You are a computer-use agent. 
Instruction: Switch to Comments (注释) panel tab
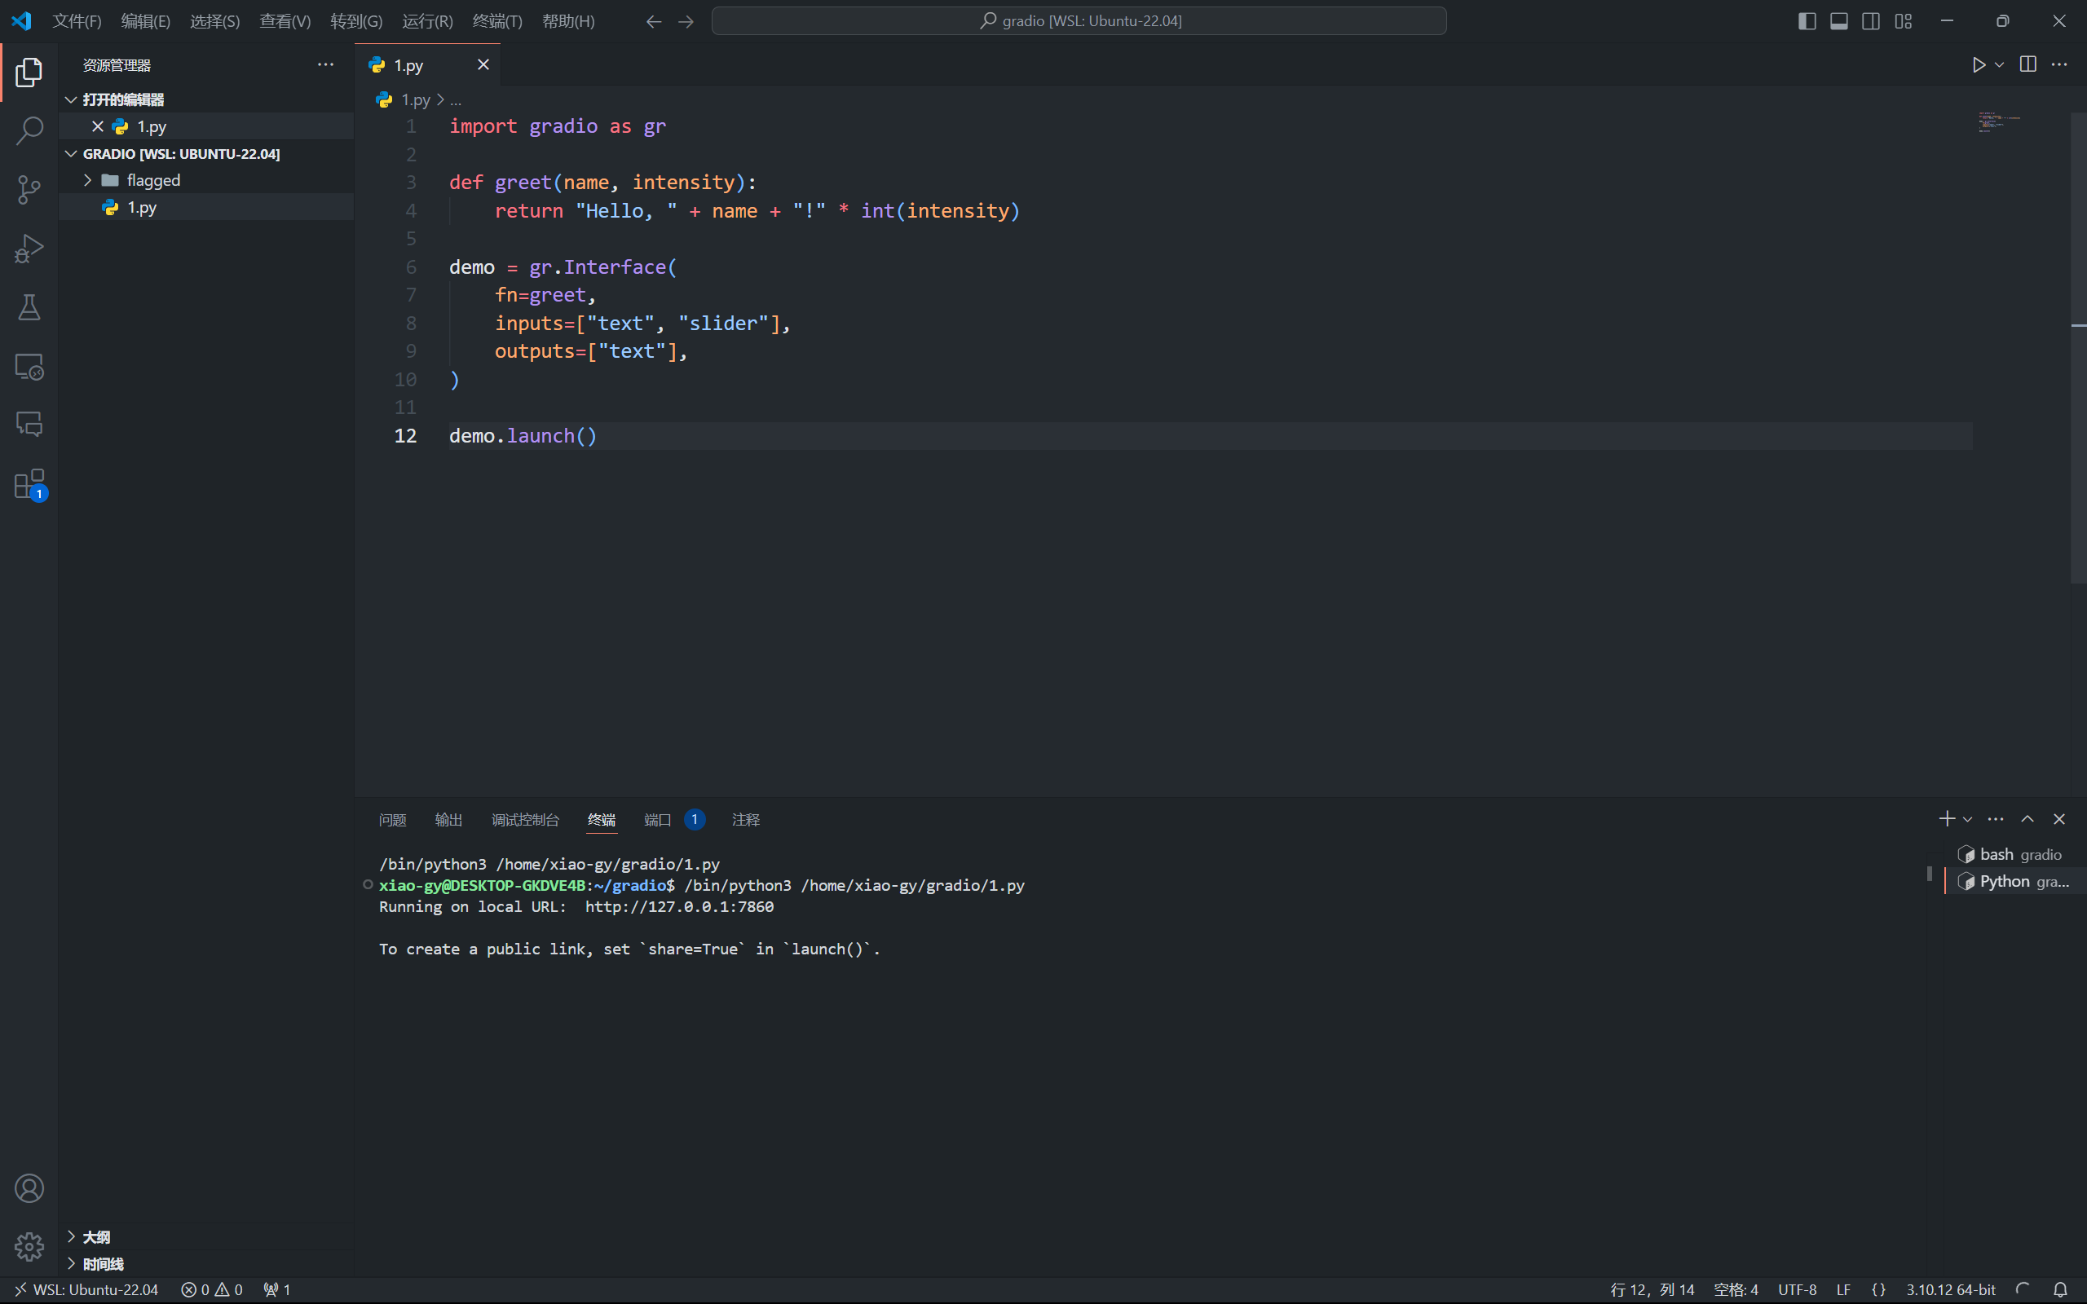[x=745, y=819]
